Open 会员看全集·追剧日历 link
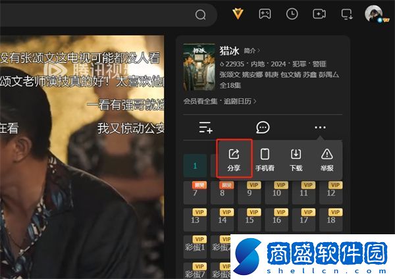 pyautogui.click(x=220, y=101)
